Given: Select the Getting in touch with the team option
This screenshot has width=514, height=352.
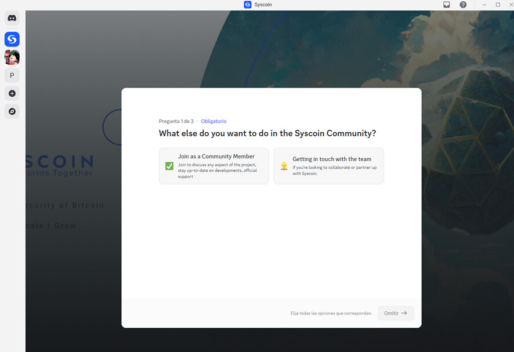Looking at the screenshot, I should point(329,166).
